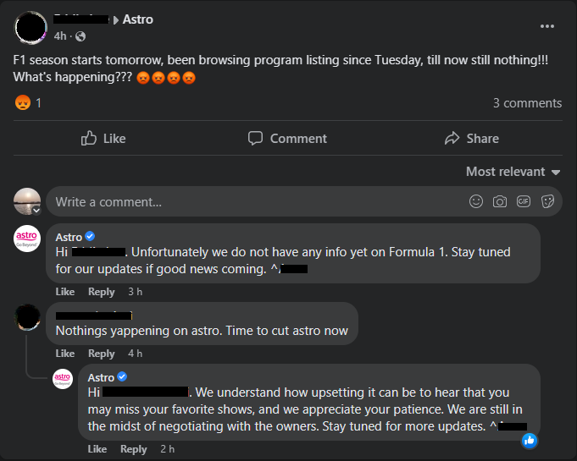This screenshot has width=577, height=461.
Task: Click the public audience globe icon
Action: click(80, 36)
